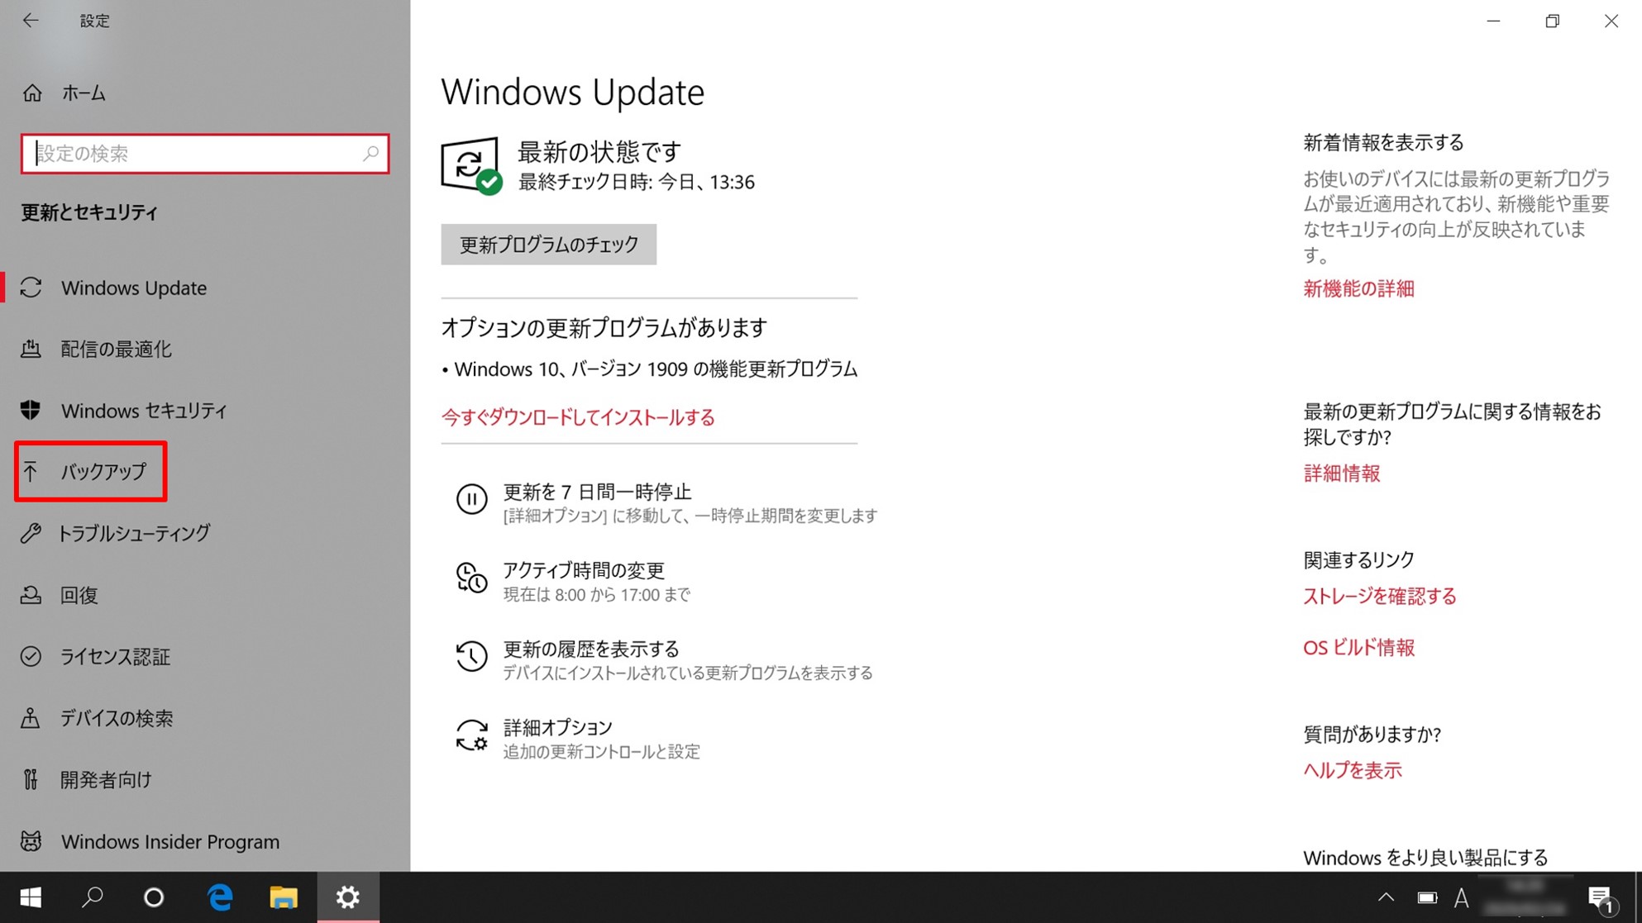Open 新機能の詳細 new features link
Image resolution: width=1642 pixels, height=923 pixels.
(x=1358, y=288)
